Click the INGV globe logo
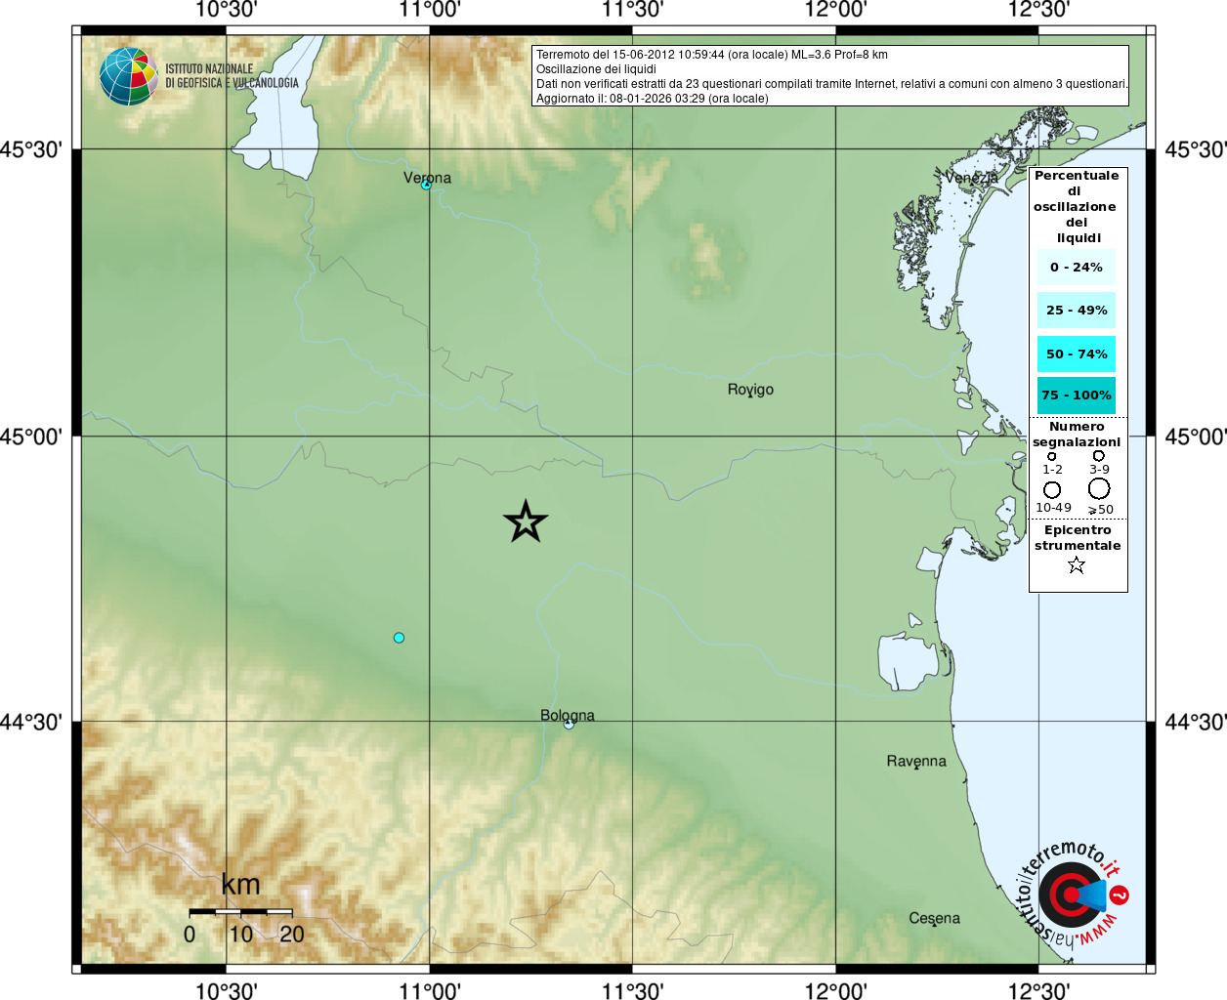This screenshot has width=1227, height=1000. click(128, 76)
